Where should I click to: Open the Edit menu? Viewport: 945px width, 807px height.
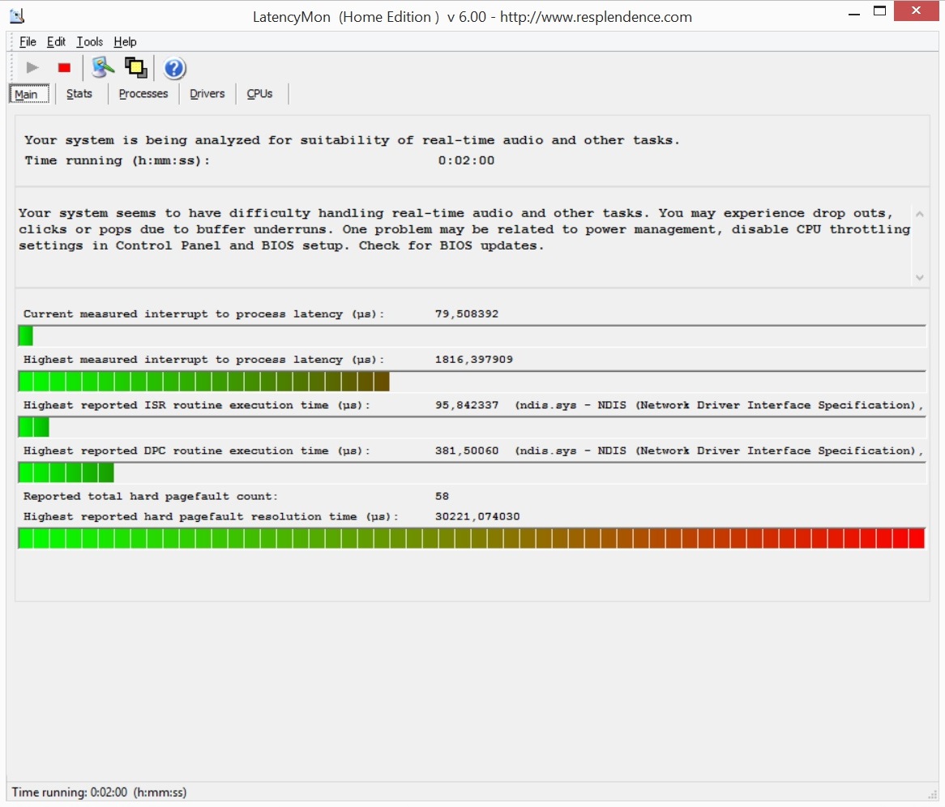(56, 41)
